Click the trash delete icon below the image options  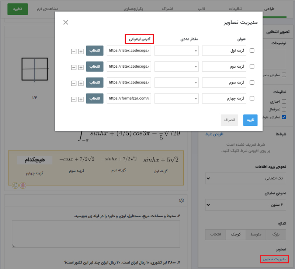click(x=23, y=185)
